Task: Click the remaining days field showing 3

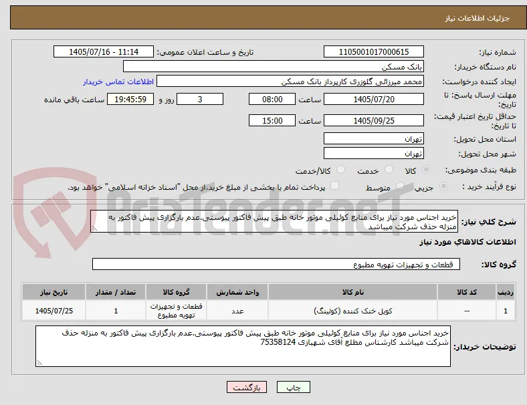Action: click(200, 100)
